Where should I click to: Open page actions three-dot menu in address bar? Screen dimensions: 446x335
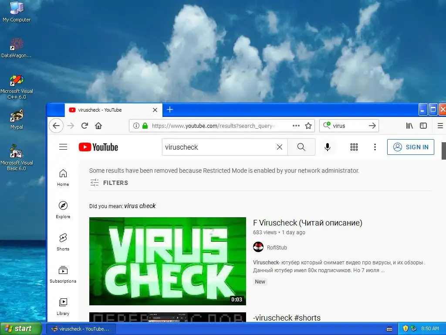(x=296, y=126)
